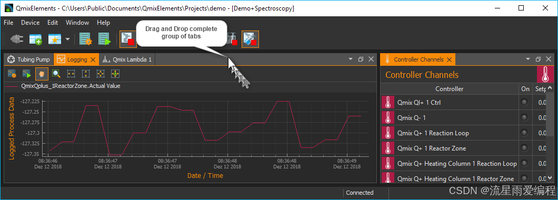This screenshot has height=200, width=558.
Task: Switch to the Tubing Pump tab
Action: [x=29, y=59]
